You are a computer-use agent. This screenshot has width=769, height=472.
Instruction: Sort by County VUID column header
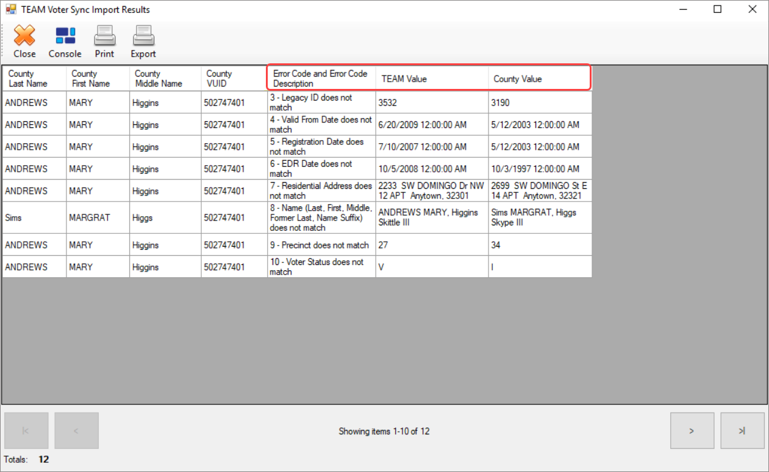234,79
